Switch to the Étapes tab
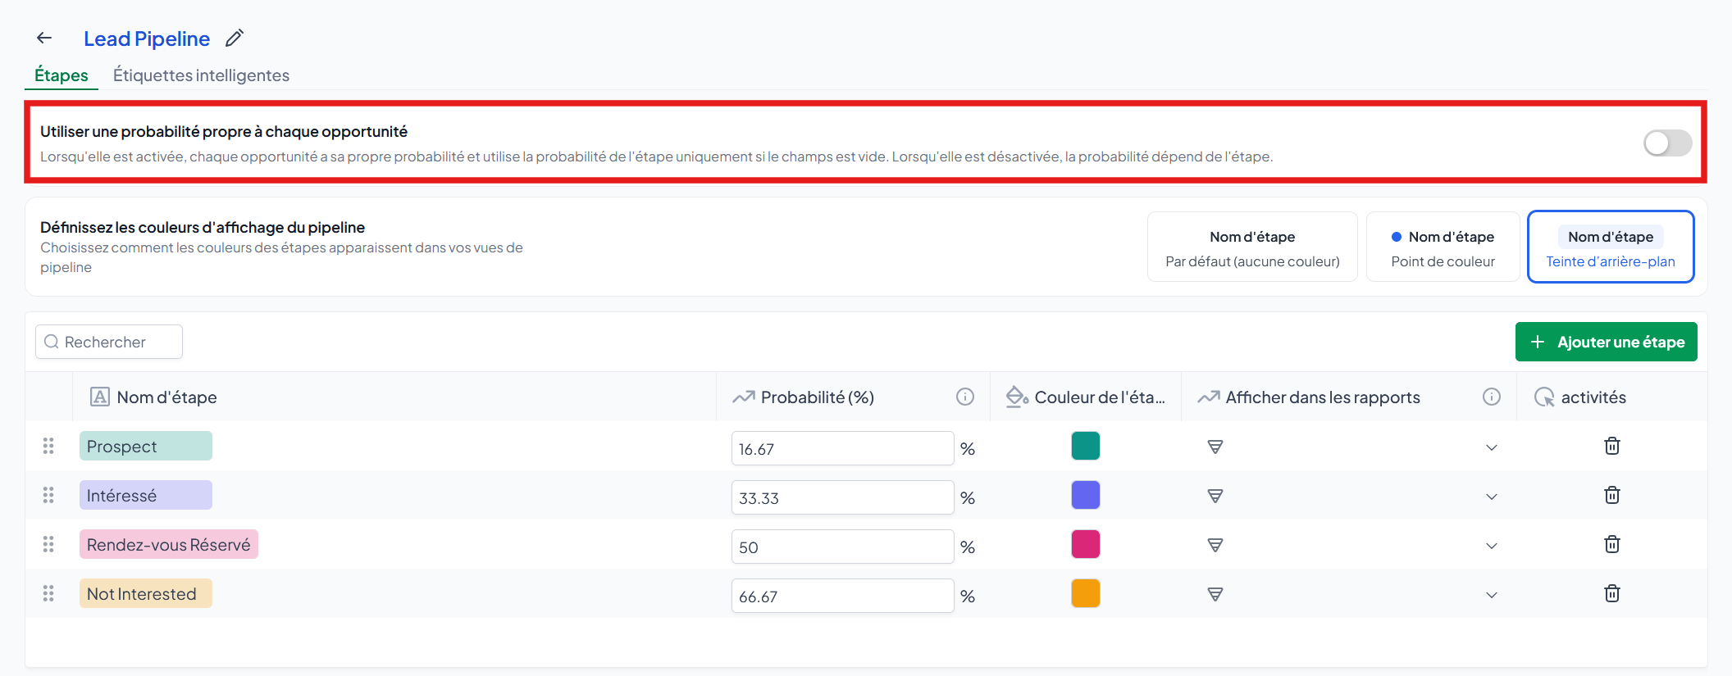The height and width of the screenshot is (676, 1732). point(62,75)
